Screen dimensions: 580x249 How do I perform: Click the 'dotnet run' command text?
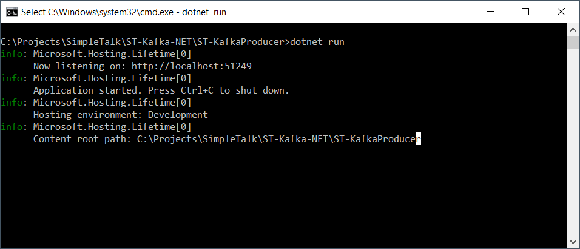[x=317, y=42]
